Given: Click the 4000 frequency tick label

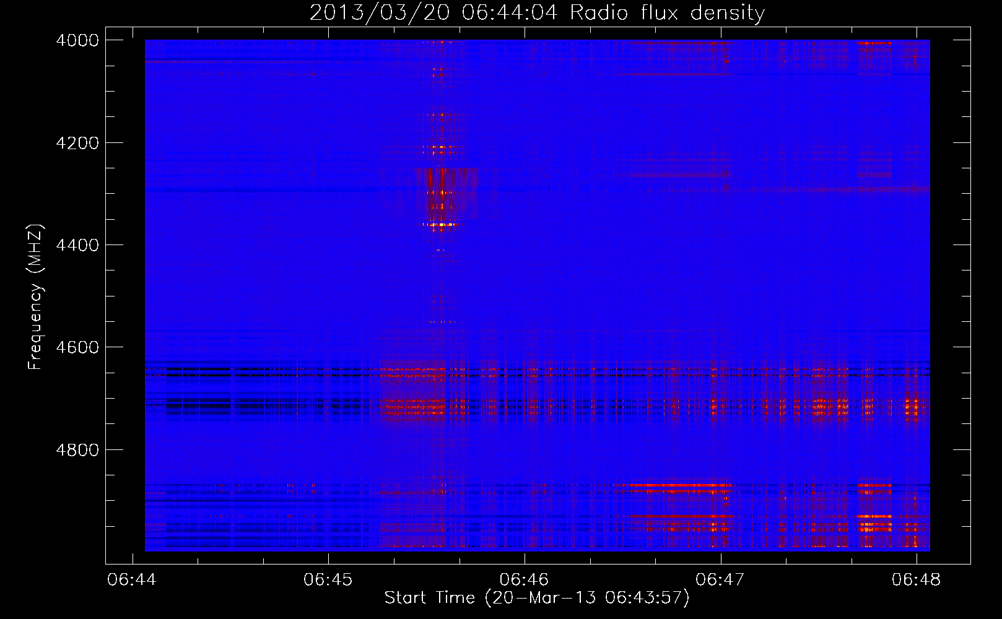Looking at the screenshot, I should point(77,40).
